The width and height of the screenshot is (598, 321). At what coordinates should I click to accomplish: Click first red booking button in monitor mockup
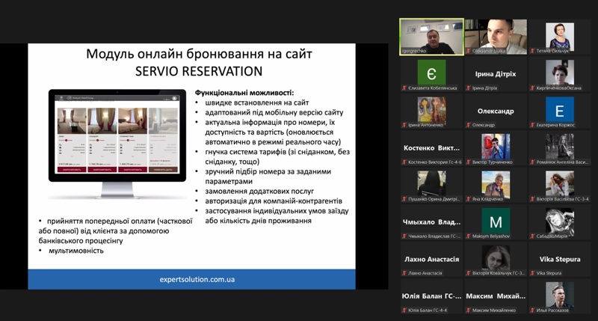coord(72,169)
